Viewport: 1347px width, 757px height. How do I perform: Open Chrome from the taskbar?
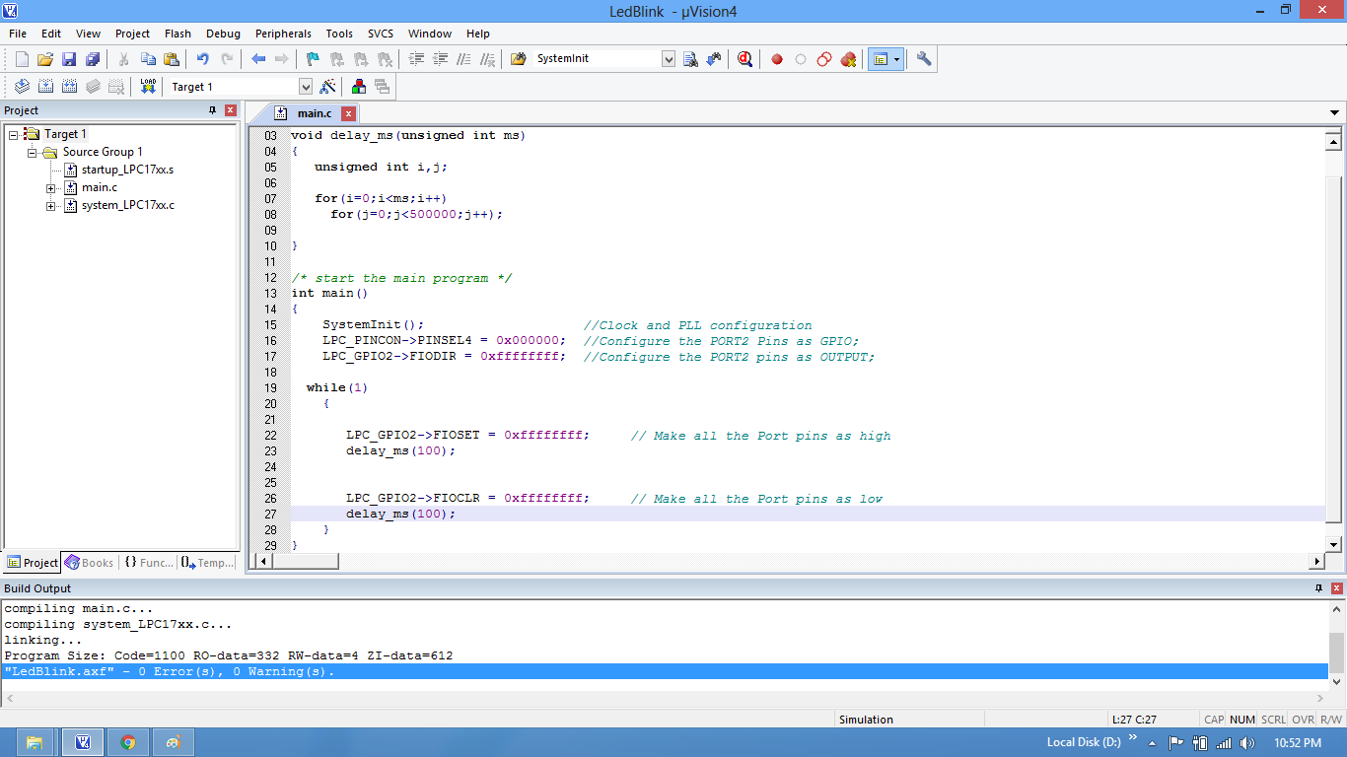[128, 742]
